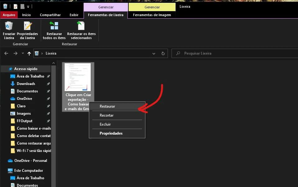Go up one folder level

point(29,53)
